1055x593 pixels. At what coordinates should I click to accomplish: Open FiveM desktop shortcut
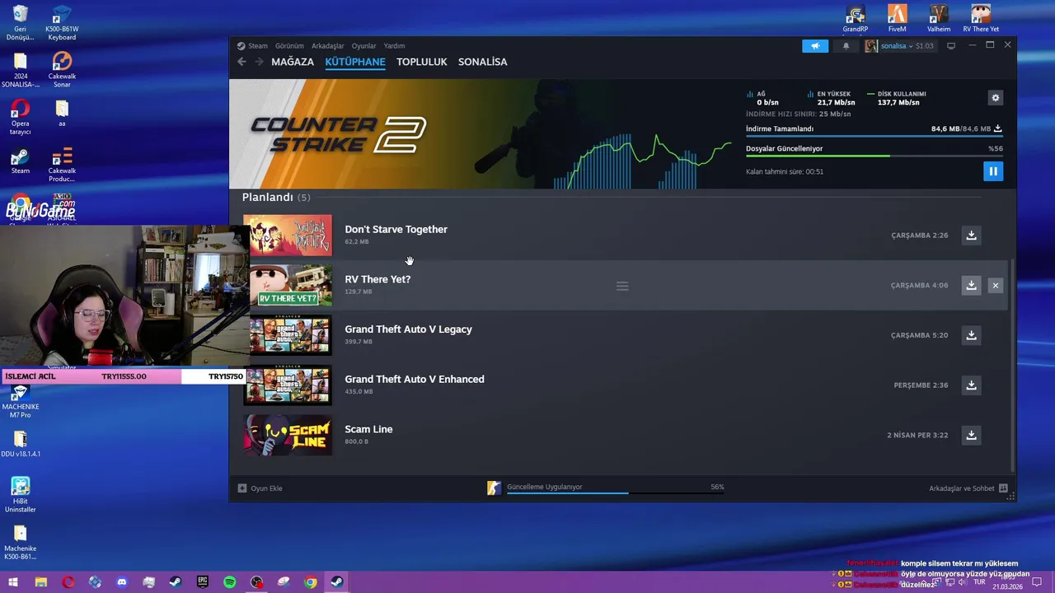tap(897, 18)
